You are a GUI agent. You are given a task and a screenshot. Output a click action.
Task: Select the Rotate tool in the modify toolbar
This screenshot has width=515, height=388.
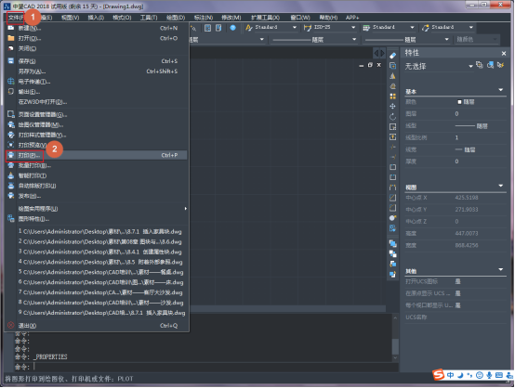(x=392, y=117)
